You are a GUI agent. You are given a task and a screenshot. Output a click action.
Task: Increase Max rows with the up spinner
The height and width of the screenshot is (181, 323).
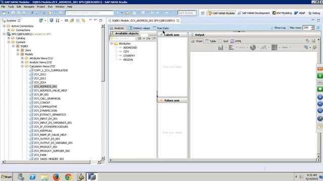313,27
